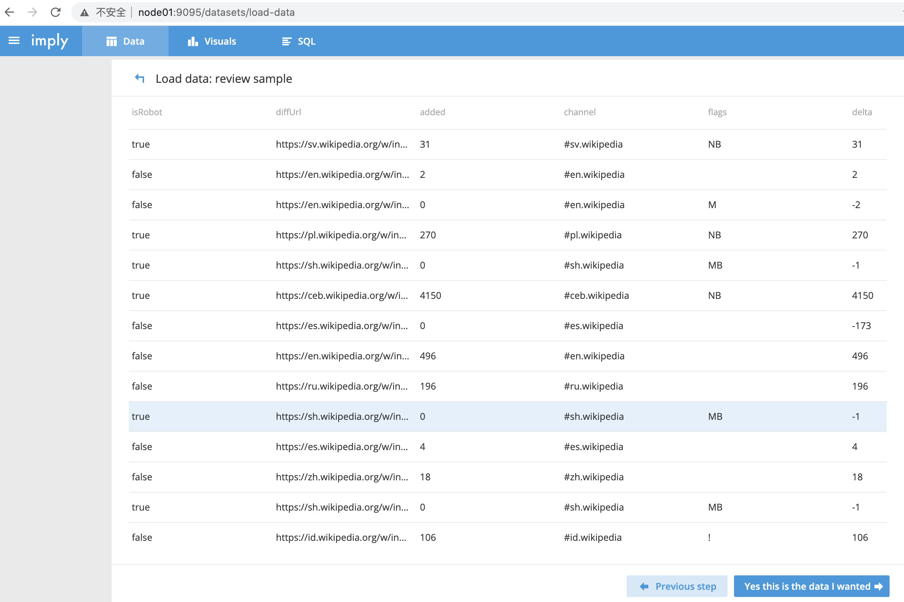Select the https://id.wikipedia.org diffUrl cell
Image resolution: width=904 pixels, height=602 pixels.
[x=341, y=538]
